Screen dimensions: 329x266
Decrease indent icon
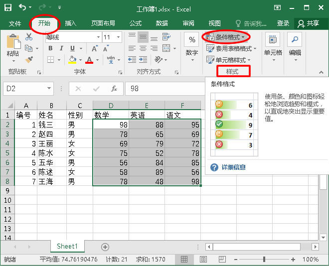pos(132,60)
